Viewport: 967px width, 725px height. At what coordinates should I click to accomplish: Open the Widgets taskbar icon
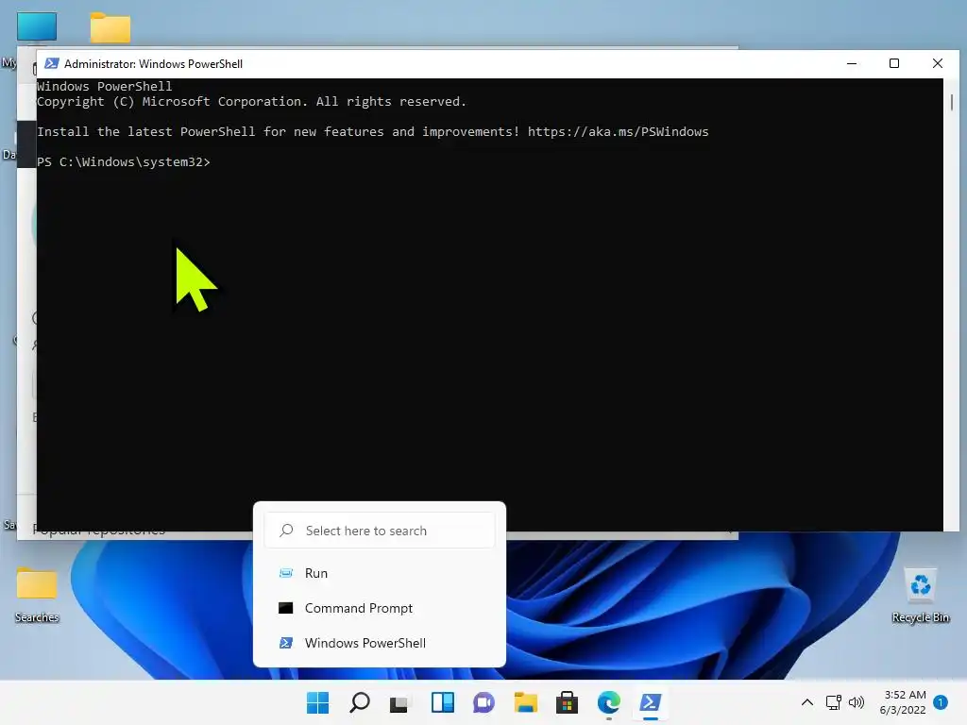[443, 702]
